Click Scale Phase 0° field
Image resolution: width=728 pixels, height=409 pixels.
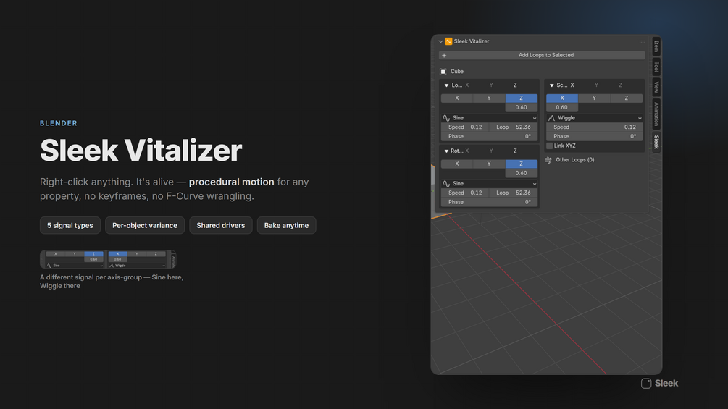594,136
